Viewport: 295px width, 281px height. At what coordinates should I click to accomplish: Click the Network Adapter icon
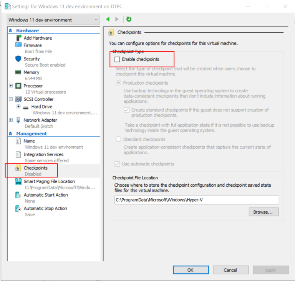click(18, 120)
